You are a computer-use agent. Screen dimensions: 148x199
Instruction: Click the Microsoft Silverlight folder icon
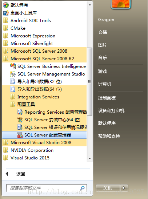(5, 43)
